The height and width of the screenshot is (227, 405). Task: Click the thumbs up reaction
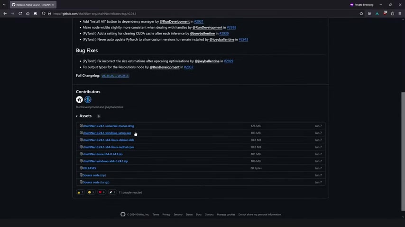(80, 192)
